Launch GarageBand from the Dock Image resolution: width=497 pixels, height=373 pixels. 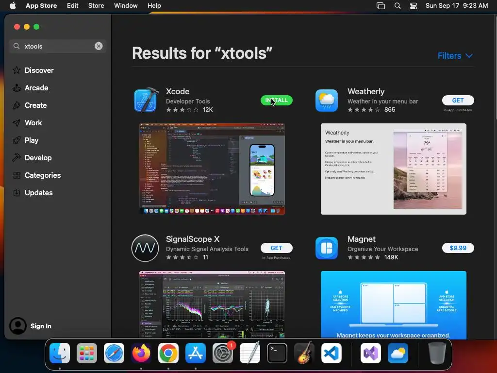pyautogui.click(x=304, y=353)
